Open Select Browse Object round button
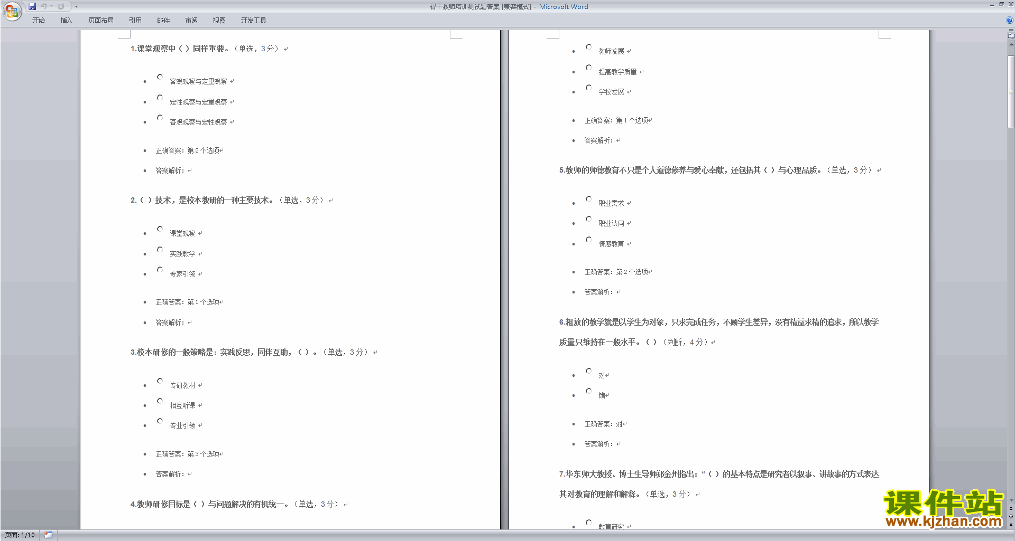The image size is (1015, 541). point(1011,517)
